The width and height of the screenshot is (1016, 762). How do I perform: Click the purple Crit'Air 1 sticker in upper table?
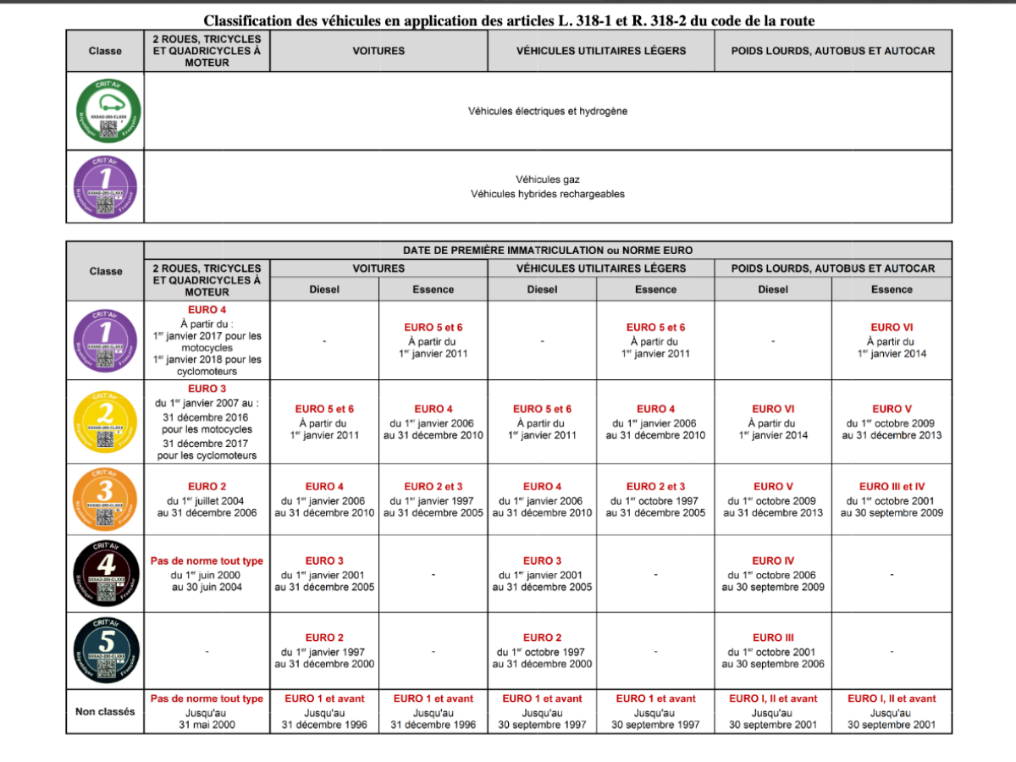(106, 186)
